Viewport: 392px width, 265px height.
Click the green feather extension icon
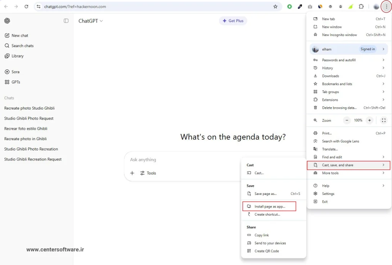[351, 7]
